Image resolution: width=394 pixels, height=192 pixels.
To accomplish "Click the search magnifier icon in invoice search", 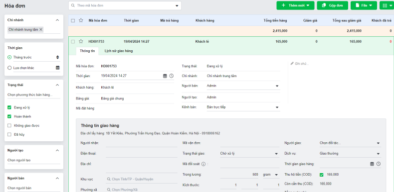I will (73, 5).
